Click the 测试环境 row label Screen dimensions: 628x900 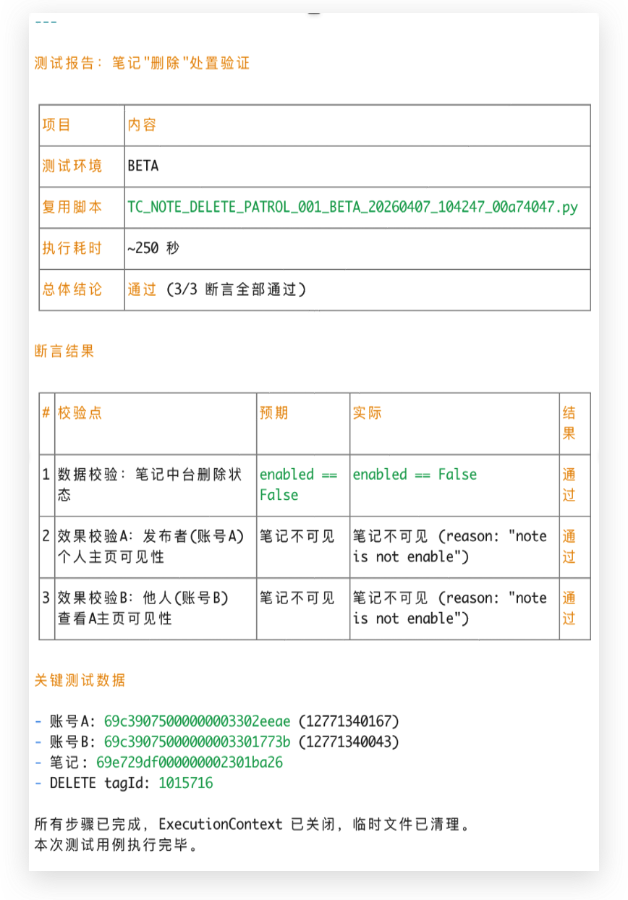[72, 166]
